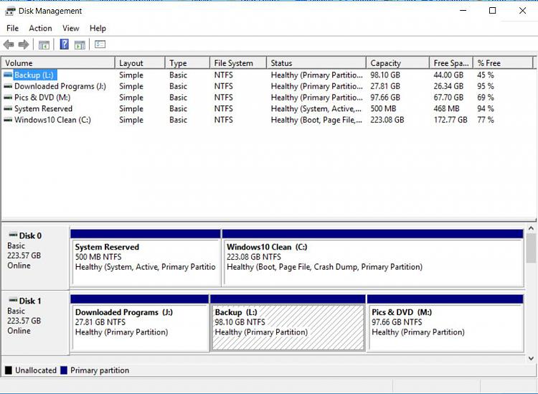Sort by the Type column header

point(187,63)
